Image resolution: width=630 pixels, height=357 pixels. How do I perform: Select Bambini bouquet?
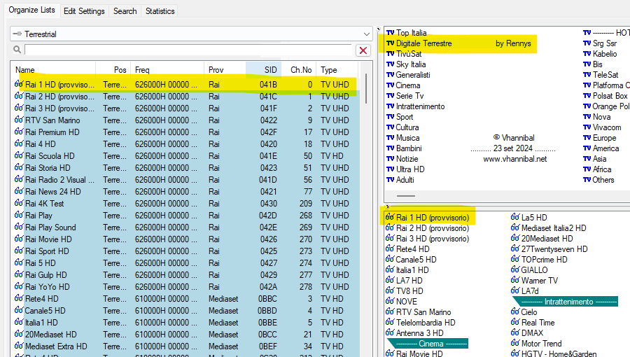click(409, 148)
